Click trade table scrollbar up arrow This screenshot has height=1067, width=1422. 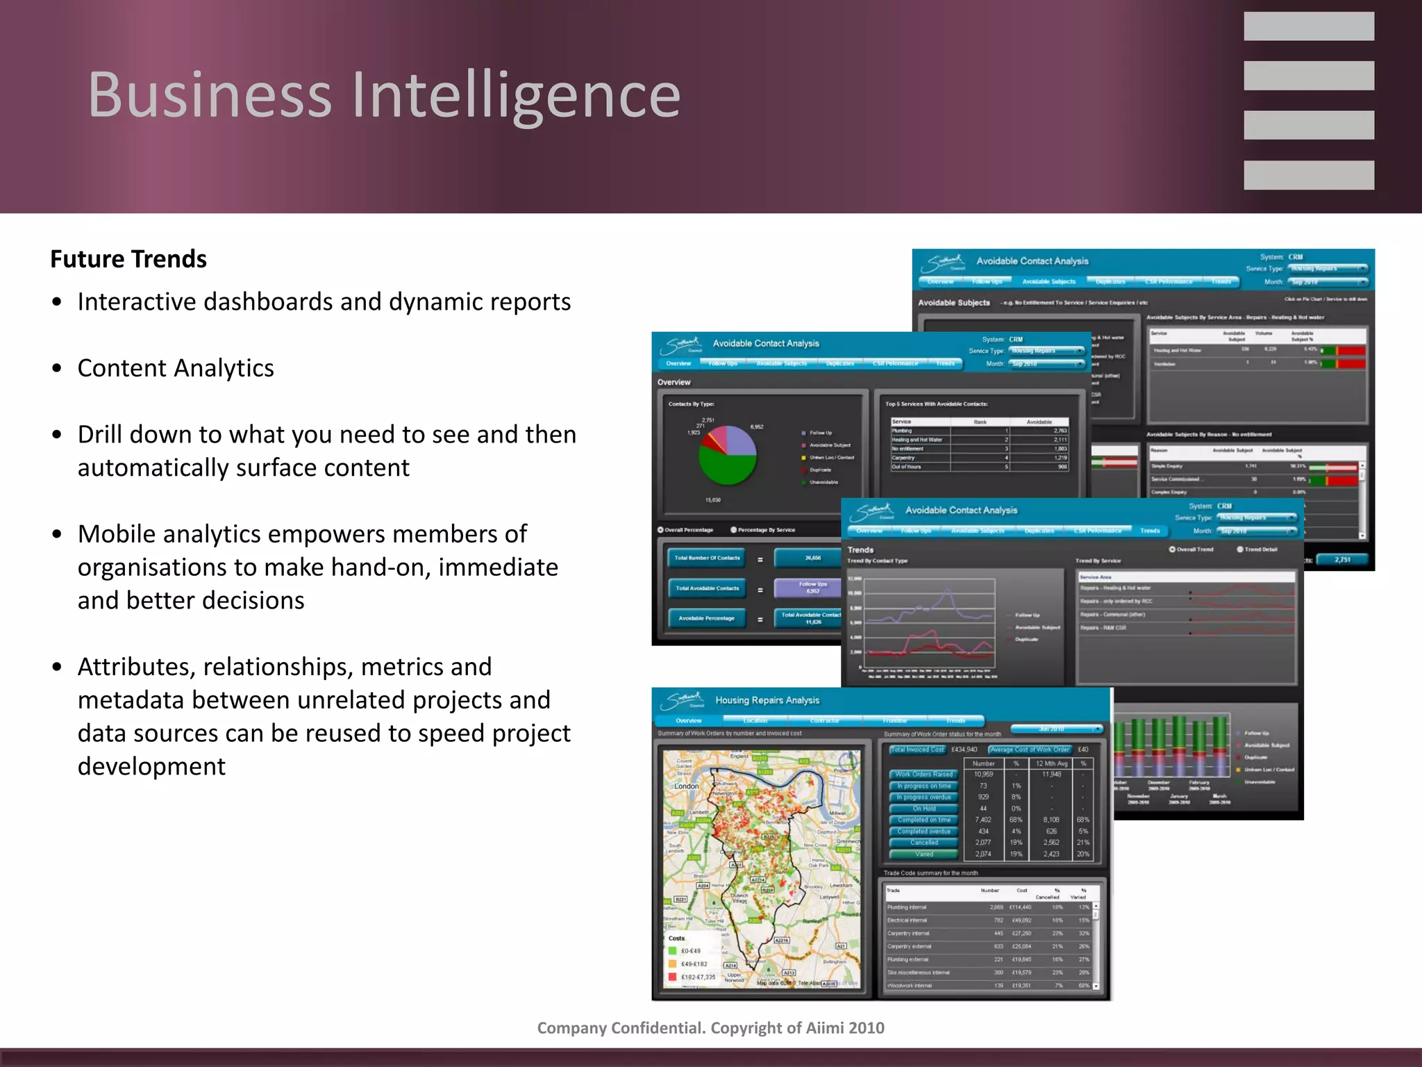(x=1096, y=906)
